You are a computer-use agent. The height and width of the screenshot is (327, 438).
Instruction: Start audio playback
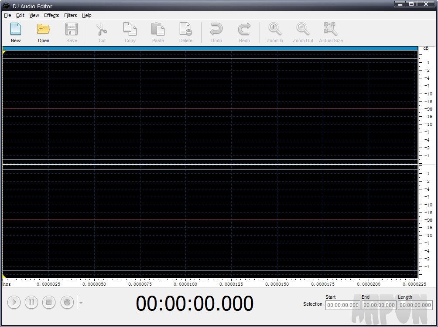coord(14,302)
